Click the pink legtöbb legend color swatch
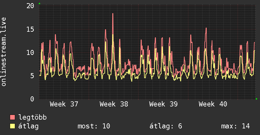 click(x=12, y=117)
